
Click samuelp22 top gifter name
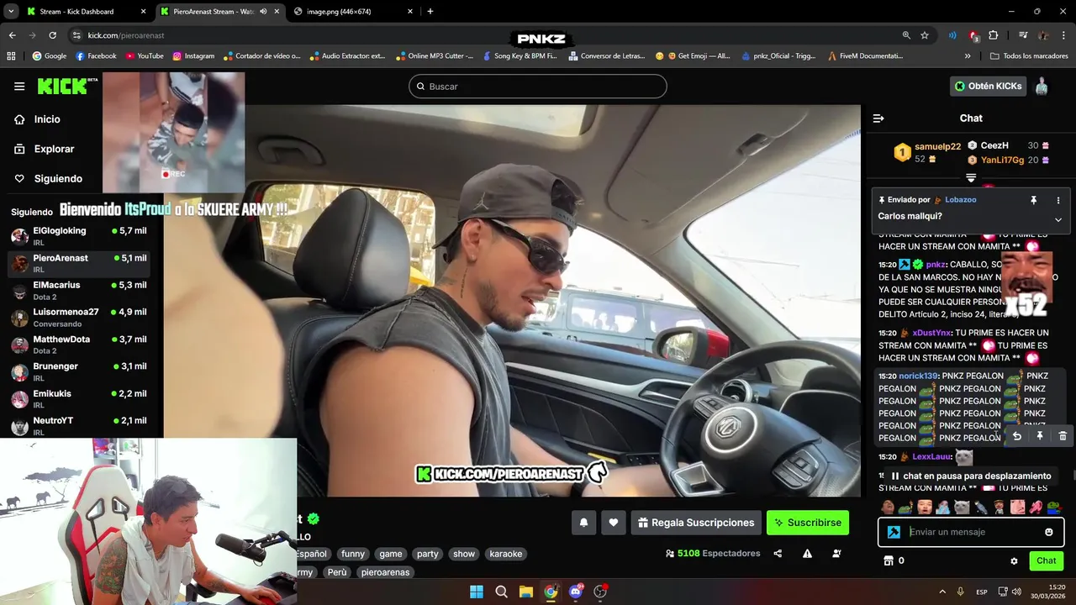point(937,146)
